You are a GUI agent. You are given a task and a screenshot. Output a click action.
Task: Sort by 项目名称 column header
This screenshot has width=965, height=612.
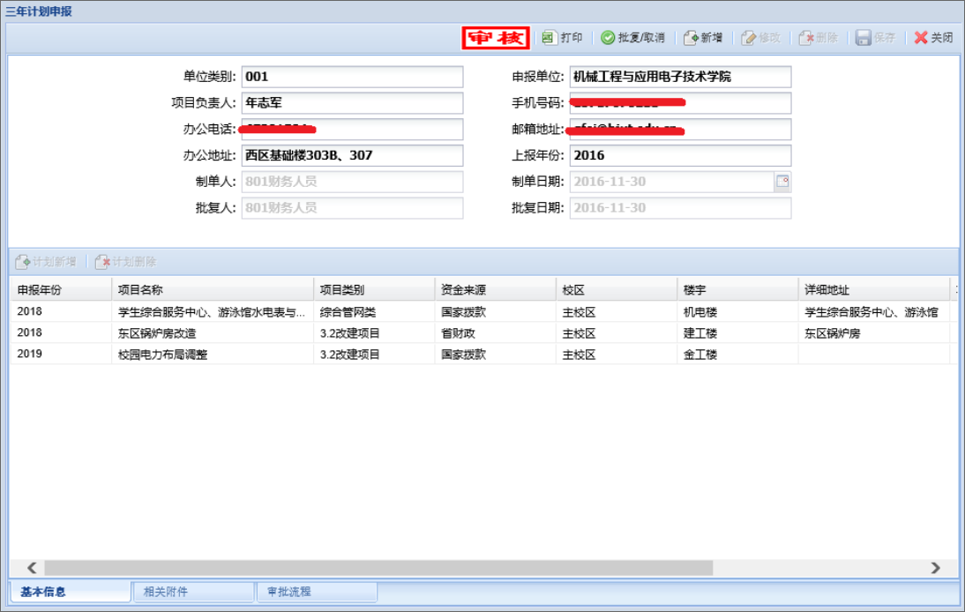click(212, 289)
